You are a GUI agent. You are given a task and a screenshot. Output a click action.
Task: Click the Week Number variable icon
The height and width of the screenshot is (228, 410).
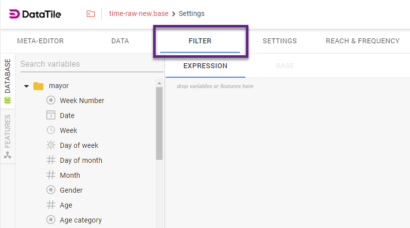50,101
